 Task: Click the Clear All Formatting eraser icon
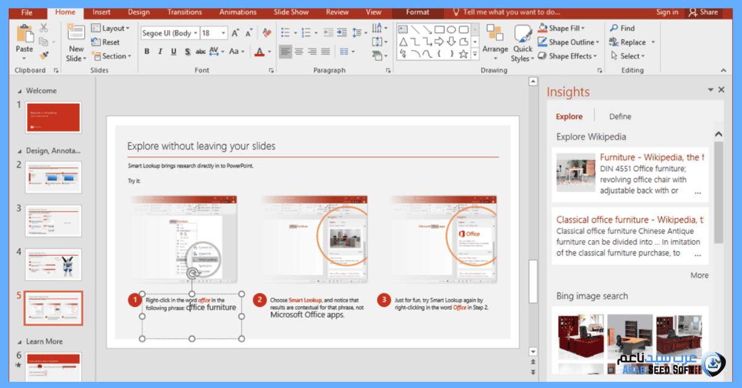point(267,33)
